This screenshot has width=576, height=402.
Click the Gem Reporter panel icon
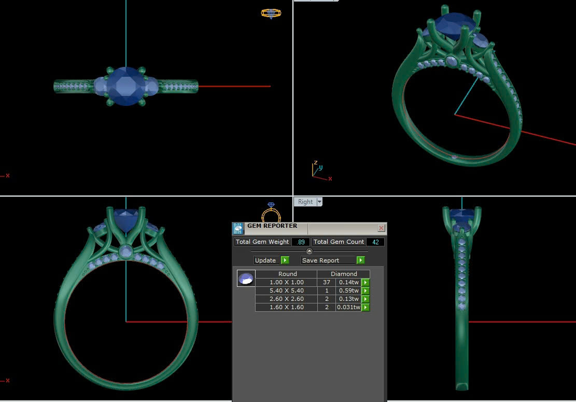click(x=238, y=229)
